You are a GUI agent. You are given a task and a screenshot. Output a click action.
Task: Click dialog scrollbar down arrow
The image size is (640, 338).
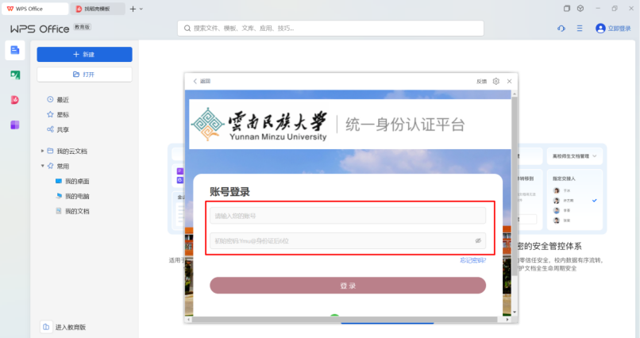click(x=515, y=312)
